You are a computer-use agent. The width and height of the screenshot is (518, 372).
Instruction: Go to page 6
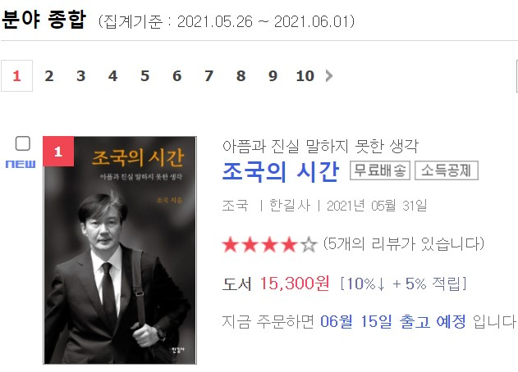coord(176,76)
